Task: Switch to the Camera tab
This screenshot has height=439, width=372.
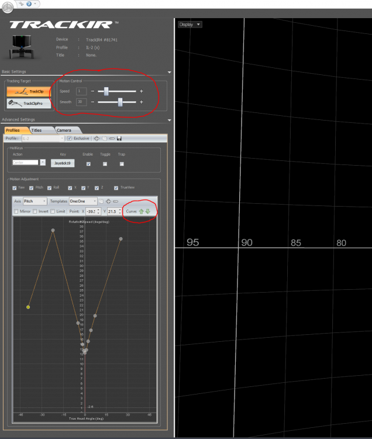Action: point(64,130)
